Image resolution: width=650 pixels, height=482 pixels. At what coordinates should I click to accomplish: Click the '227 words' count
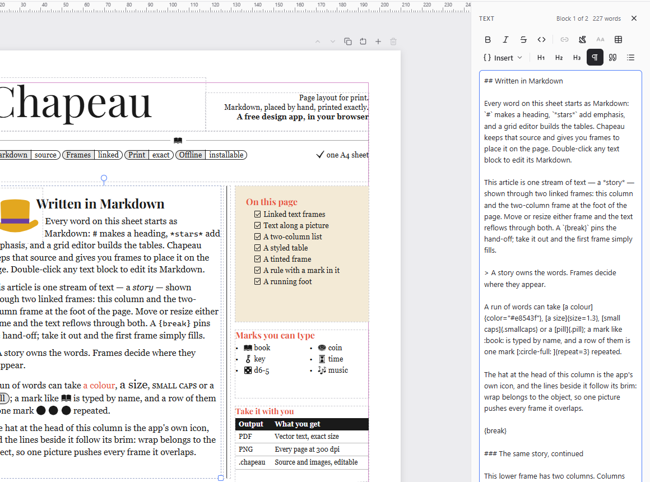(606, 18)
